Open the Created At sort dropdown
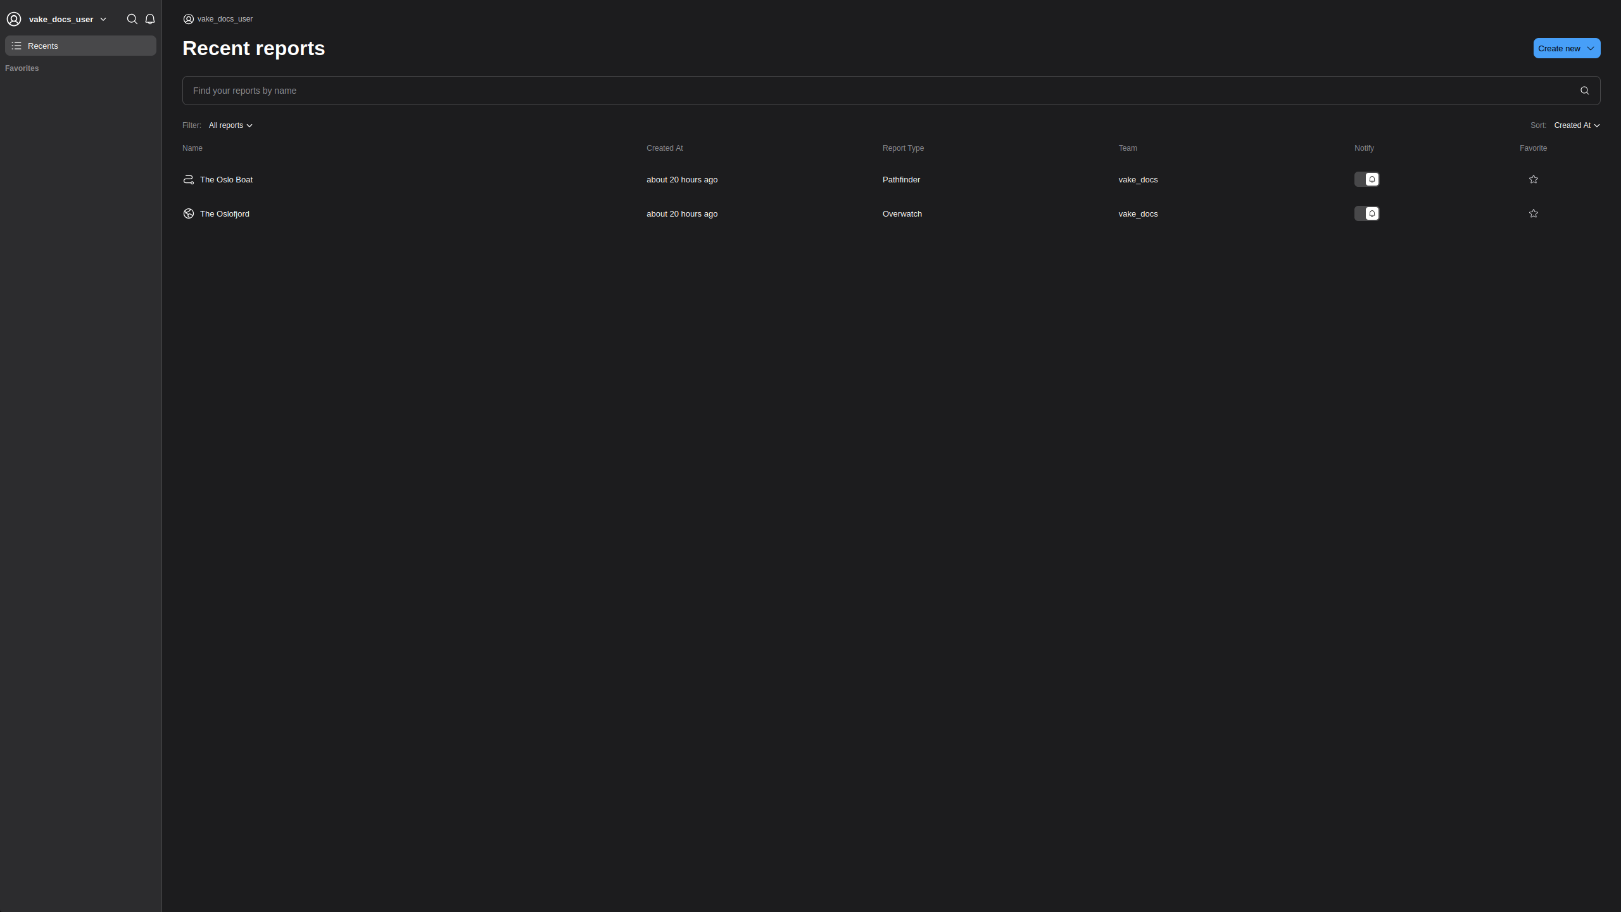Image resolution: width=1621 pixels, height=912 pixels. click(x=1576, y=125)
